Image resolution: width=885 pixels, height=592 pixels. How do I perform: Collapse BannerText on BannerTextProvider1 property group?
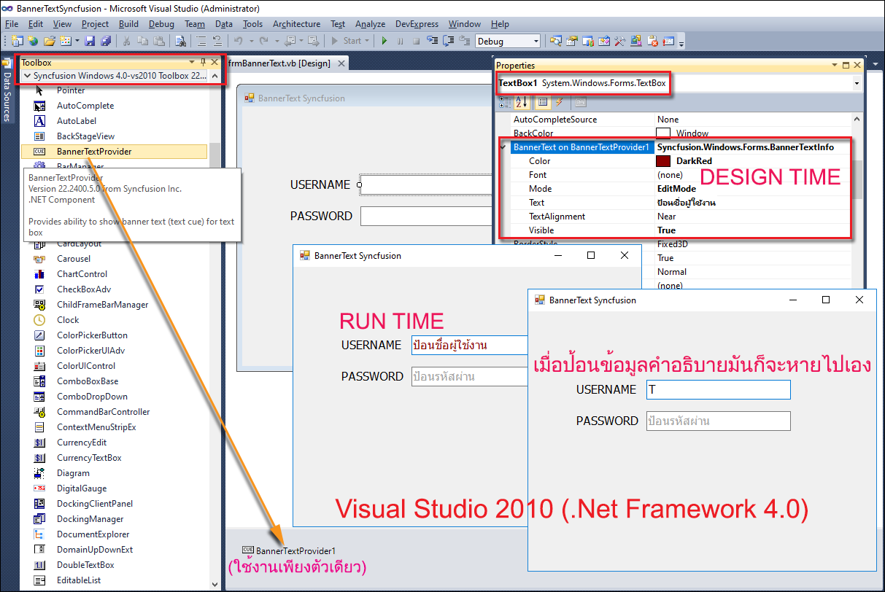click(x=504, y=147)
